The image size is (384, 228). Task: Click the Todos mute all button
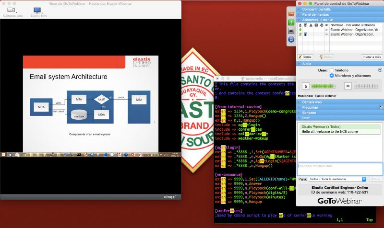305,57
